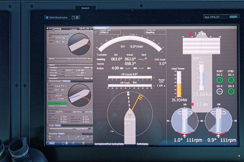
Task: Toggle the Trackpilot2 Master checkbox
Action: click(82, 67)
